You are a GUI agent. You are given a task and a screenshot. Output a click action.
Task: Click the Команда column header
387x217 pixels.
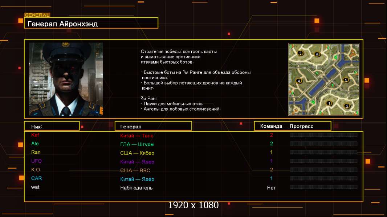271,126
